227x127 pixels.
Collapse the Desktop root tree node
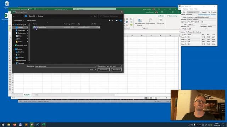point(13,49)
